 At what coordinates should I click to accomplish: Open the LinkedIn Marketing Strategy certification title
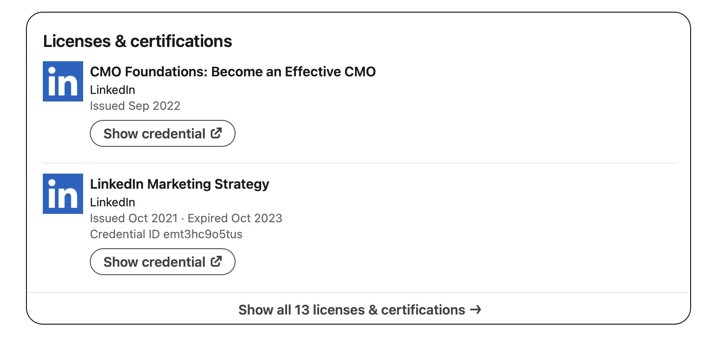pyautogui.click(x=179, y=184)
